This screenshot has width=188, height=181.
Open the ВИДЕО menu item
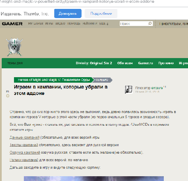pos(60,24)
